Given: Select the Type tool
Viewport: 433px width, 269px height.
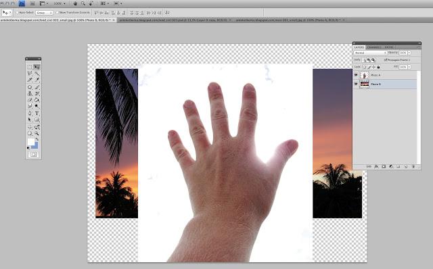Looking at the screenshot, I should coord(37,113).
